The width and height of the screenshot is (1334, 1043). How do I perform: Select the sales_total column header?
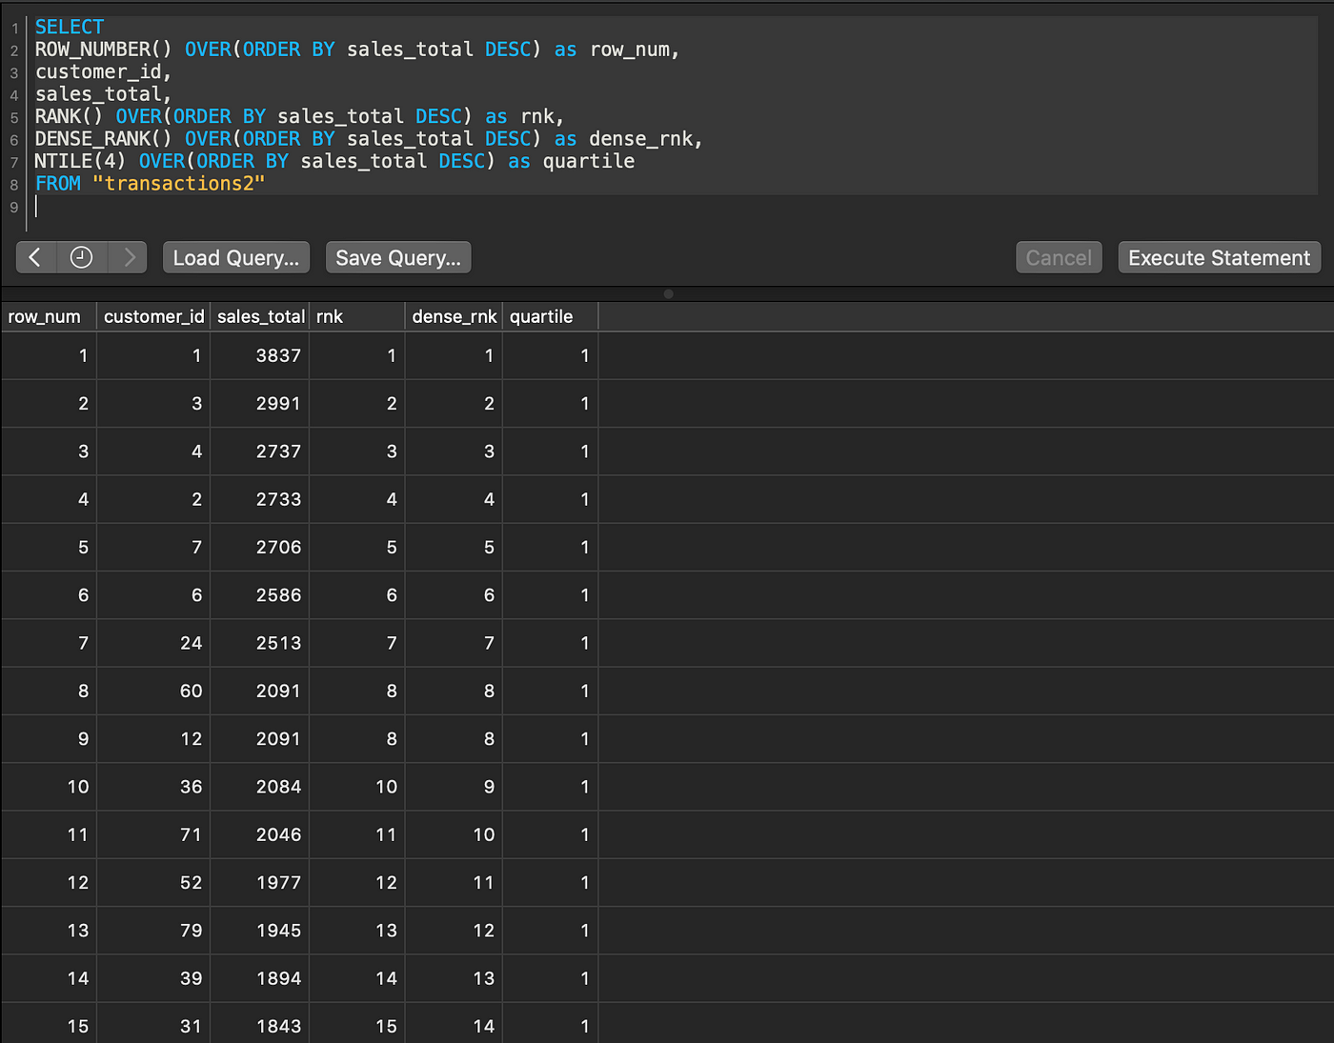click(x=260, y=316)
